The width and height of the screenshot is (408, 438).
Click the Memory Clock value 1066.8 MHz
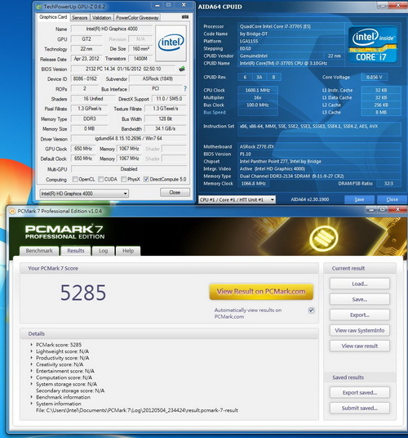(254, 184)
